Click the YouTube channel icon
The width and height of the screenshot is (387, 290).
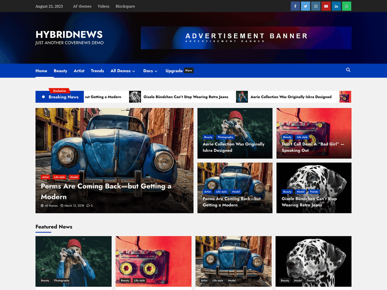326,6
